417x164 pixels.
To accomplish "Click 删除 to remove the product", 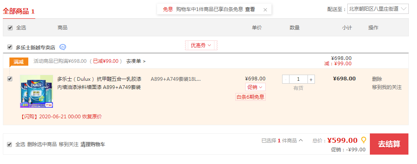I will (x=377, y=79).
